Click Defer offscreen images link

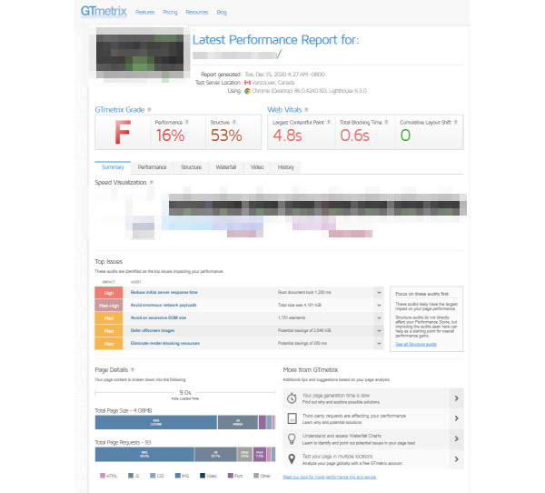coord(153,330)
